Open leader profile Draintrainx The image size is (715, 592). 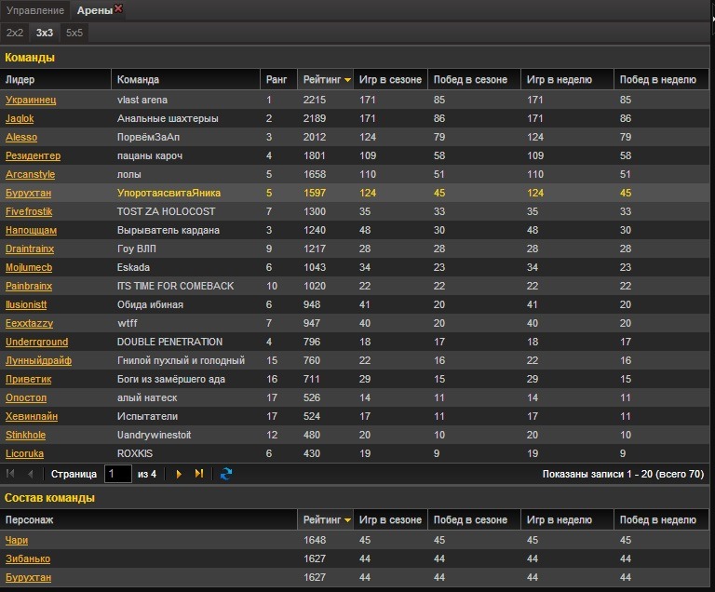(x=30, y=249)
